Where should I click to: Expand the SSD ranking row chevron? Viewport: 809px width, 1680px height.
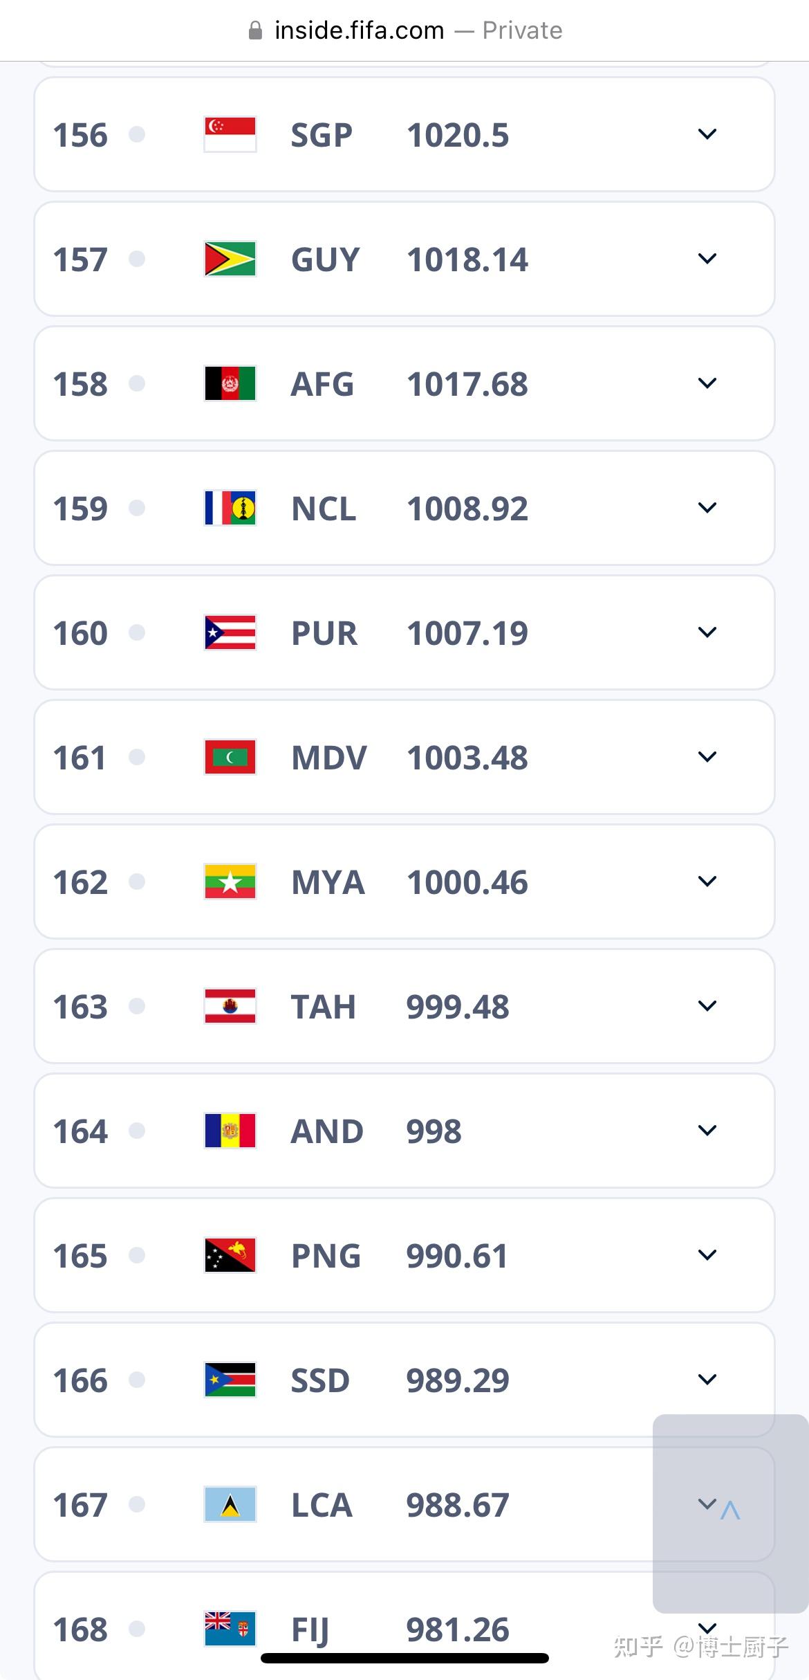[x=707, y=1380]
